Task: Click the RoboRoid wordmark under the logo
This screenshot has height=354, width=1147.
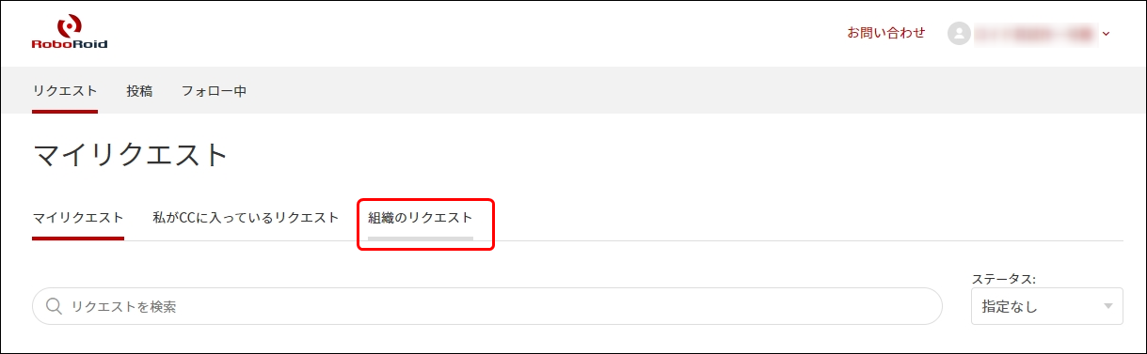Action: [70, 43]
